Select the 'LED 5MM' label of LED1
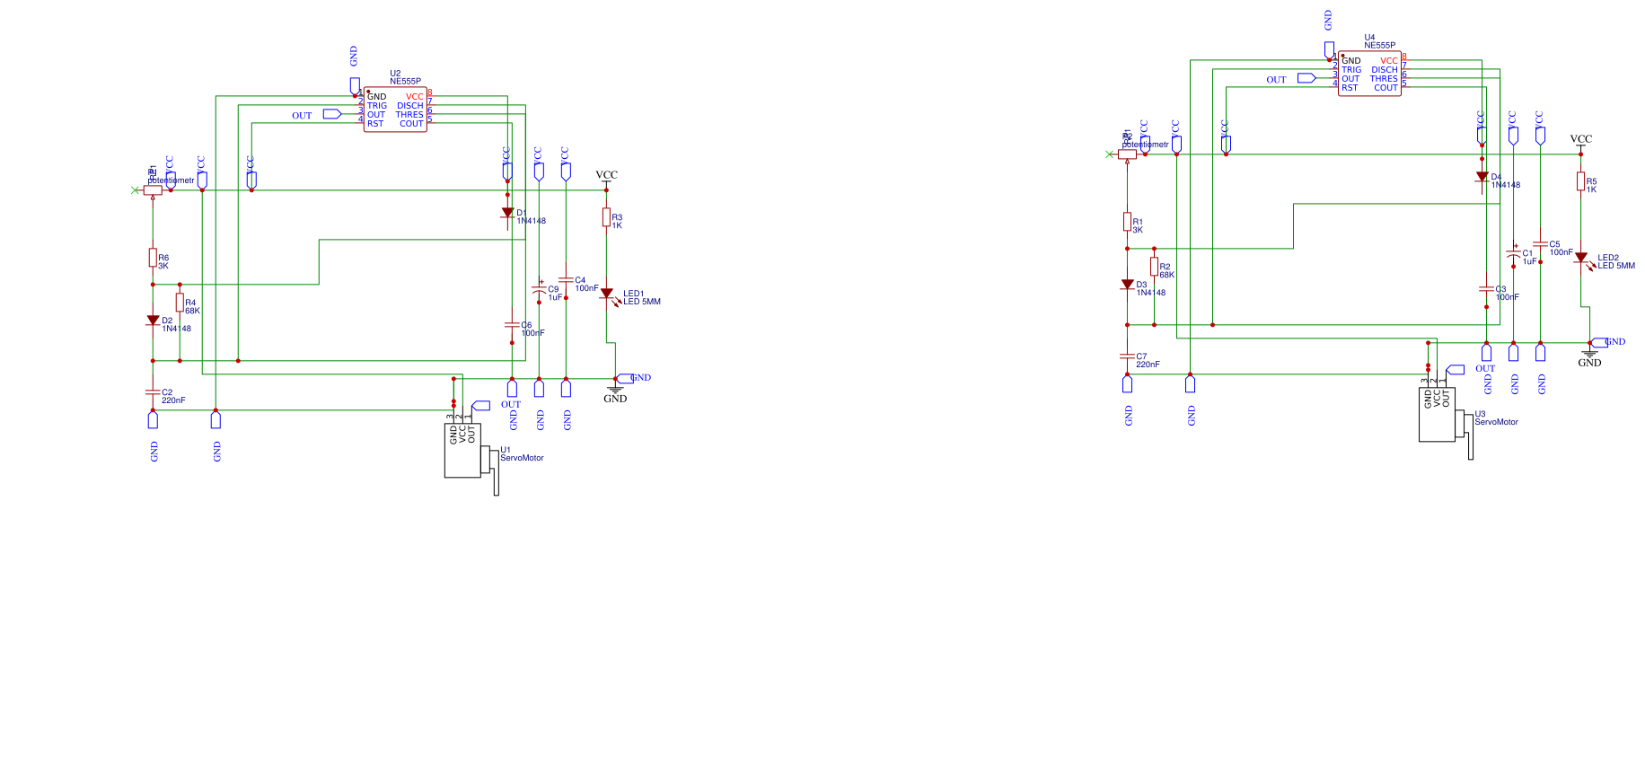Screen dimensions: 1645x765 642,302
